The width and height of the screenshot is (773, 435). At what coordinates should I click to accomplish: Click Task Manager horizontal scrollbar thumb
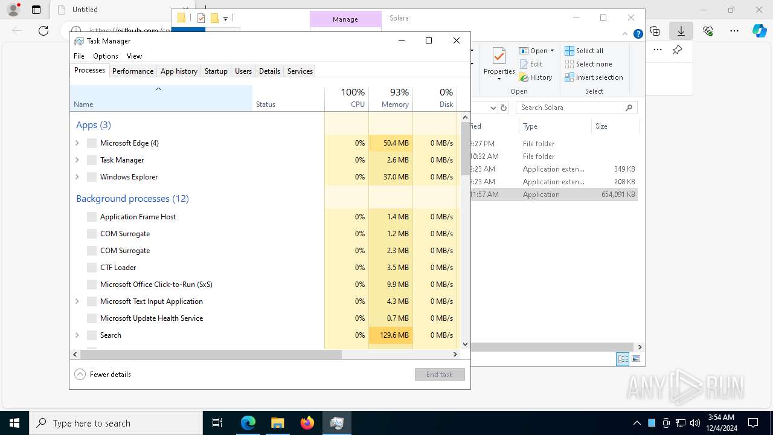[211, 355]
